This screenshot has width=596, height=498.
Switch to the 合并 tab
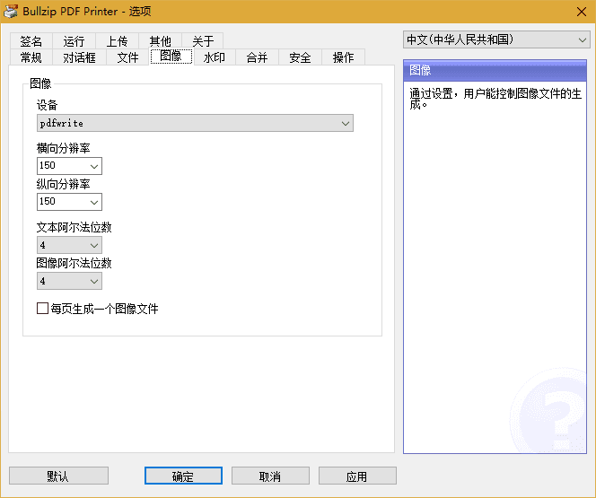point(257,57)
